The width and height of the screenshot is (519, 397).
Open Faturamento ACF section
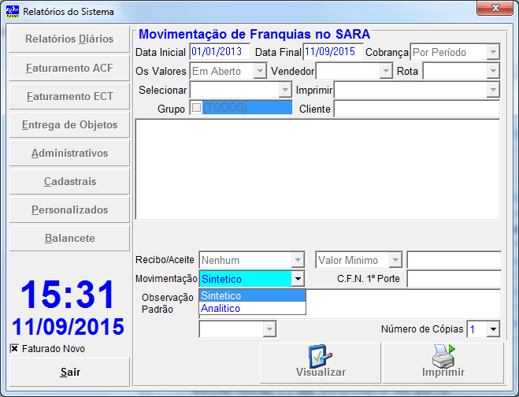(69, 68)
